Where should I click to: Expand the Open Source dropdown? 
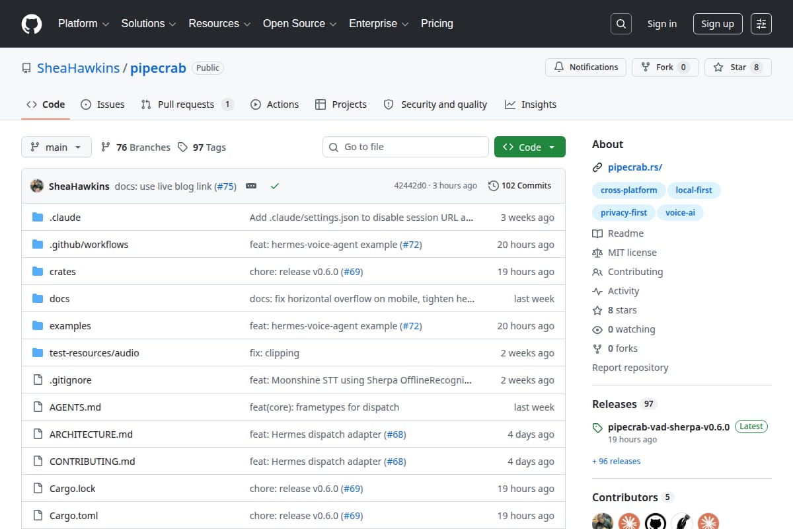300,24
